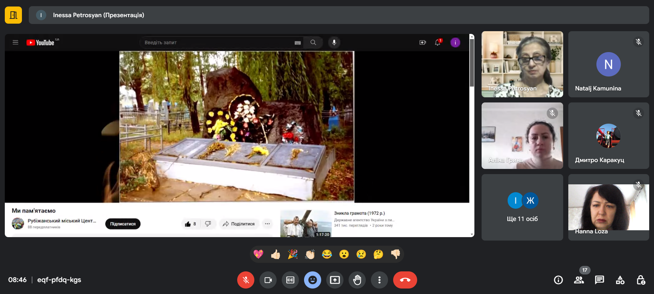Open the three-dot more options menu

[379, 280]
